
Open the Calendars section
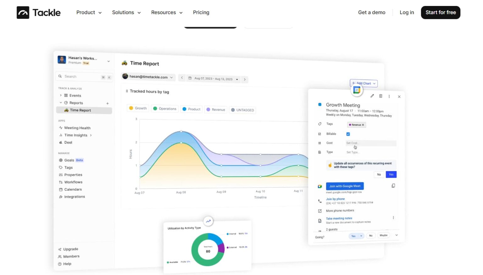click(x=73, y=189)
